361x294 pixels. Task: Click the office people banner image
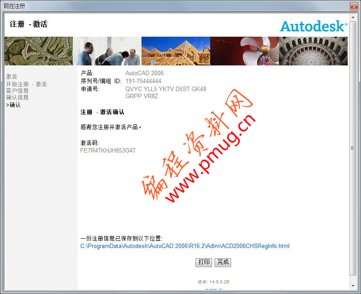pyautogui.click(x=107, y=51)
